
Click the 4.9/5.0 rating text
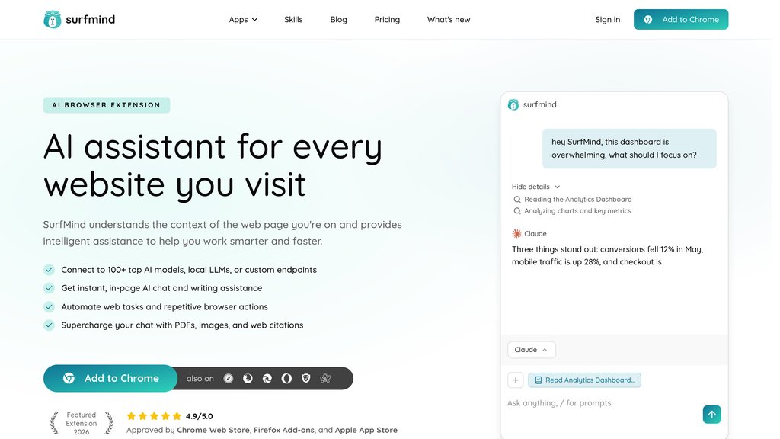point(199,416)
